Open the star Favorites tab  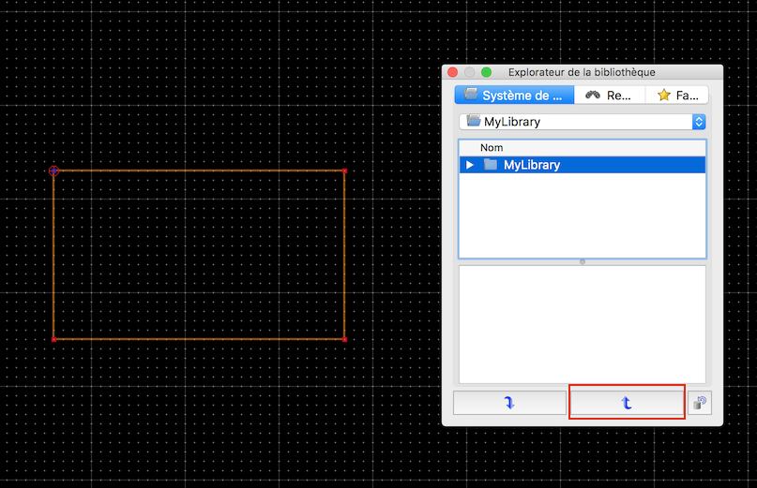[677, 96]
